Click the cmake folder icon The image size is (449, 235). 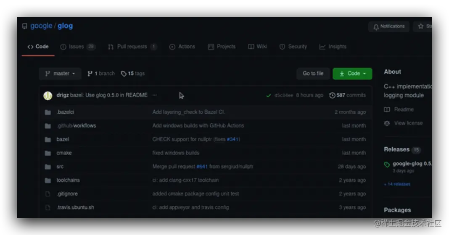pos(48,153)
